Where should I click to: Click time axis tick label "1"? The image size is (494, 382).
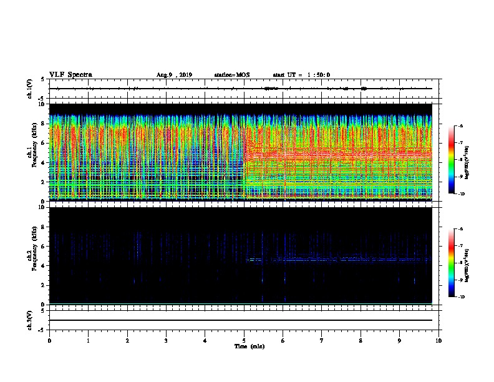pyautogui.click(x=88, y=341)
